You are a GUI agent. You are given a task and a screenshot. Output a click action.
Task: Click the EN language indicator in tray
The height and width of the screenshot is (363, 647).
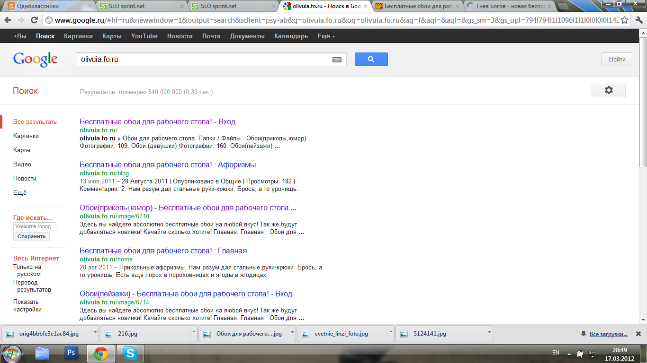(x=556, y=353)
